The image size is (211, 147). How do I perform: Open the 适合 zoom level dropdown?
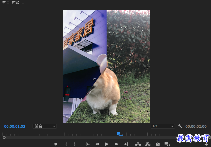(44, 126)
